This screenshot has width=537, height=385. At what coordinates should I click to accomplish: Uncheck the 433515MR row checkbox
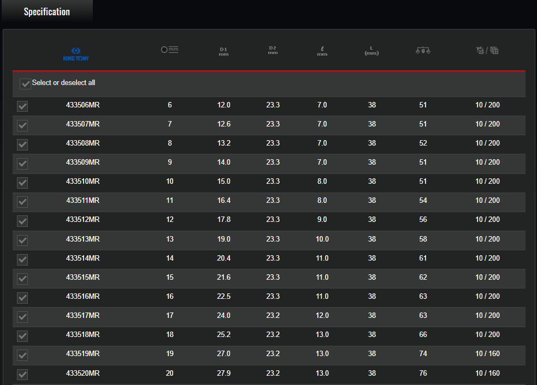pyautogui.click(x=22, y=279)
